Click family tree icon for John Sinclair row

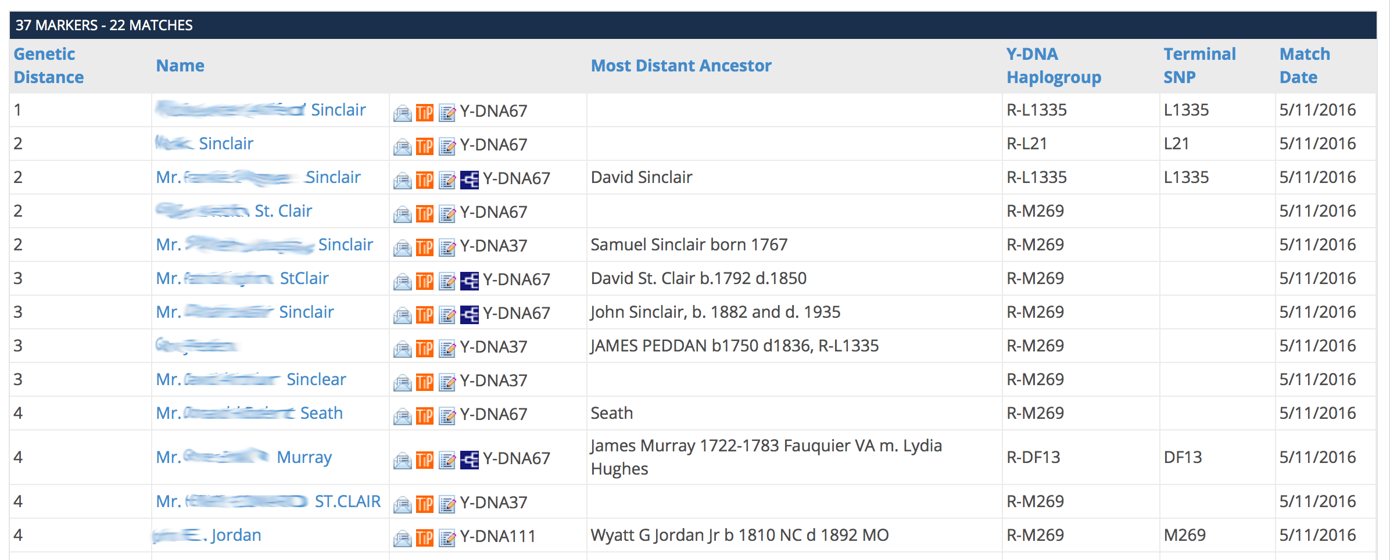(470, 314)
